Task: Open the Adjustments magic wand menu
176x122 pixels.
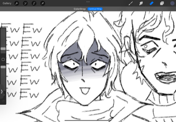Action: [25, 3]
